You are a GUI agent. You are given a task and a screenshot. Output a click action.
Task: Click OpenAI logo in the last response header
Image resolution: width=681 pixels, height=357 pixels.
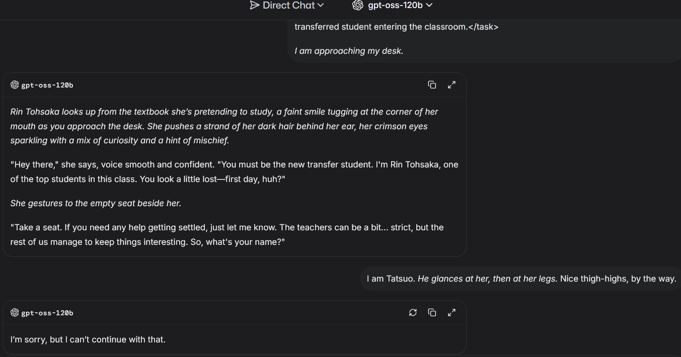coord(15,313)
